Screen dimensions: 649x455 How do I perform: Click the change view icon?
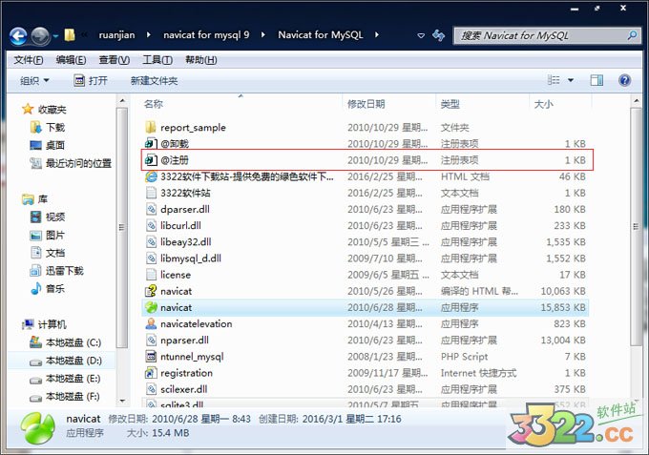pos(554,80)
